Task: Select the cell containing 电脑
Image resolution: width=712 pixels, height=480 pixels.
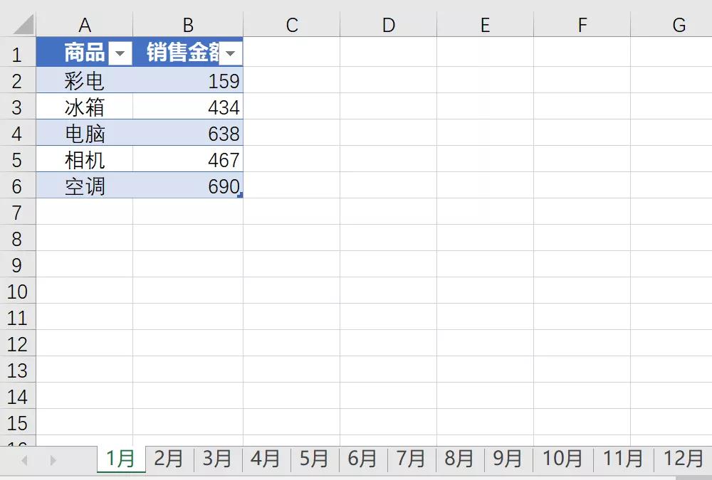Action: (x=85, y=134)
